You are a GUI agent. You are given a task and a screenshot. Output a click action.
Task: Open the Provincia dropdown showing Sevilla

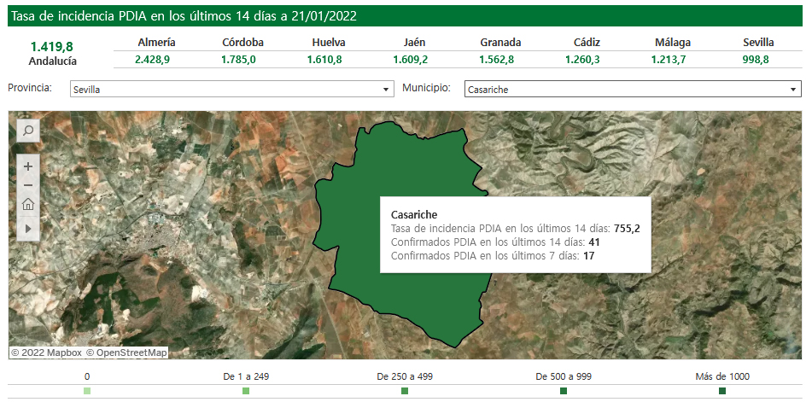tap(231, 90)
